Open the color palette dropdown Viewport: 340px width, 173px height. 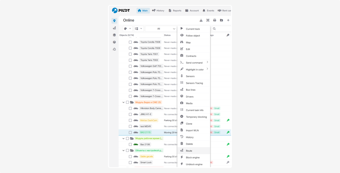pyautogui.click(x=127, y=29)
